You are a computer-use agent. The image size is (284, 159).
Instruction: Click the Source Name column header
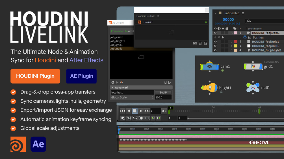pos(255,28)
